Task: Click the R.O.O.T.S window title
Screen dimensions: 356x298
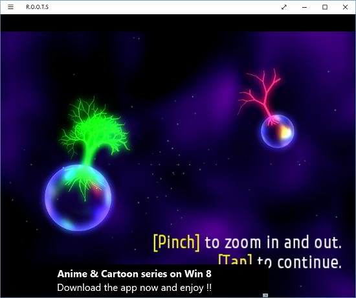Action: [38, 7]
